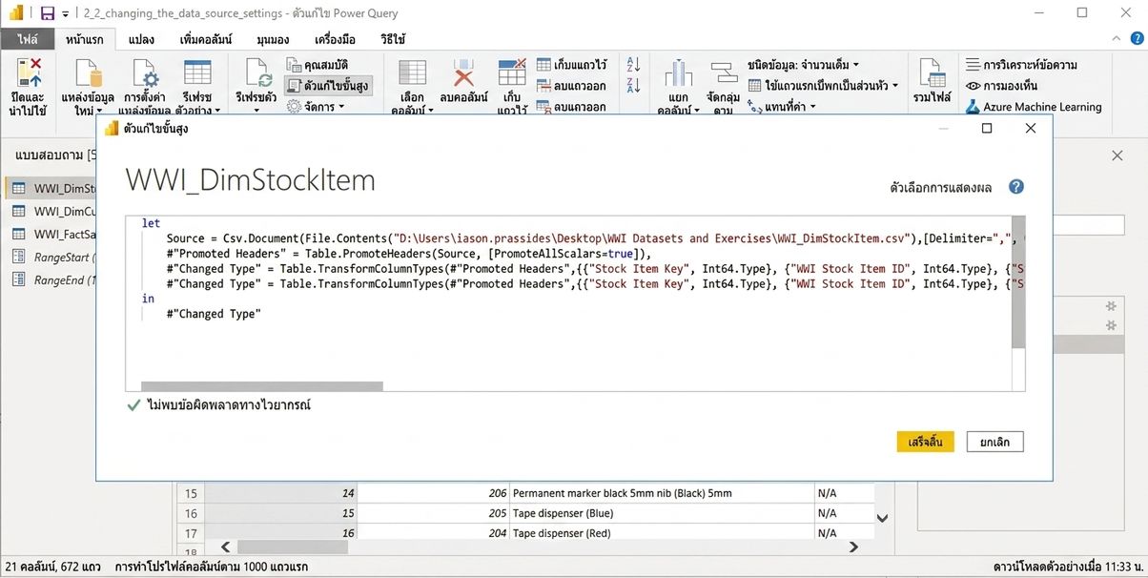1148x578 pixels.
Task: Click Keep Rows (เก็บแถวไว้) small ribbon item
Action: (571, 65)
